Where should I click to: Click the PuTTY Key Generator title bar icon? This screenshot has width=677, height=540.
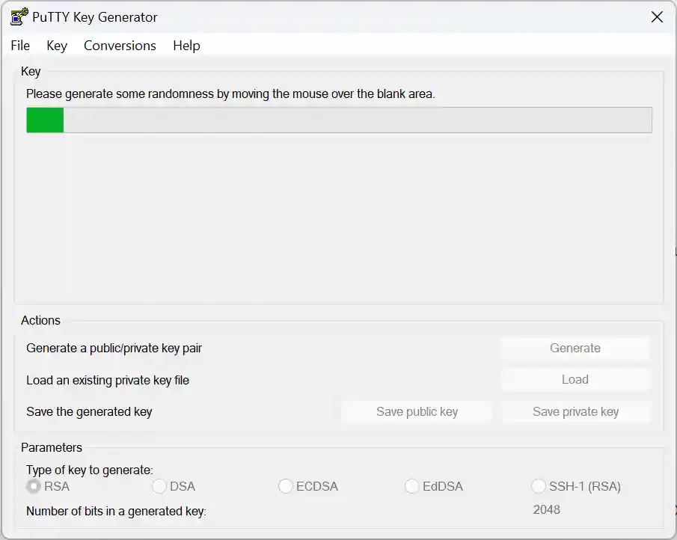click(16, 16)
